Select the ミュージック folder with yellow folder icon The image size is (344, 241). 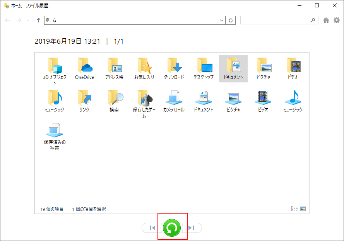point(55,101)
